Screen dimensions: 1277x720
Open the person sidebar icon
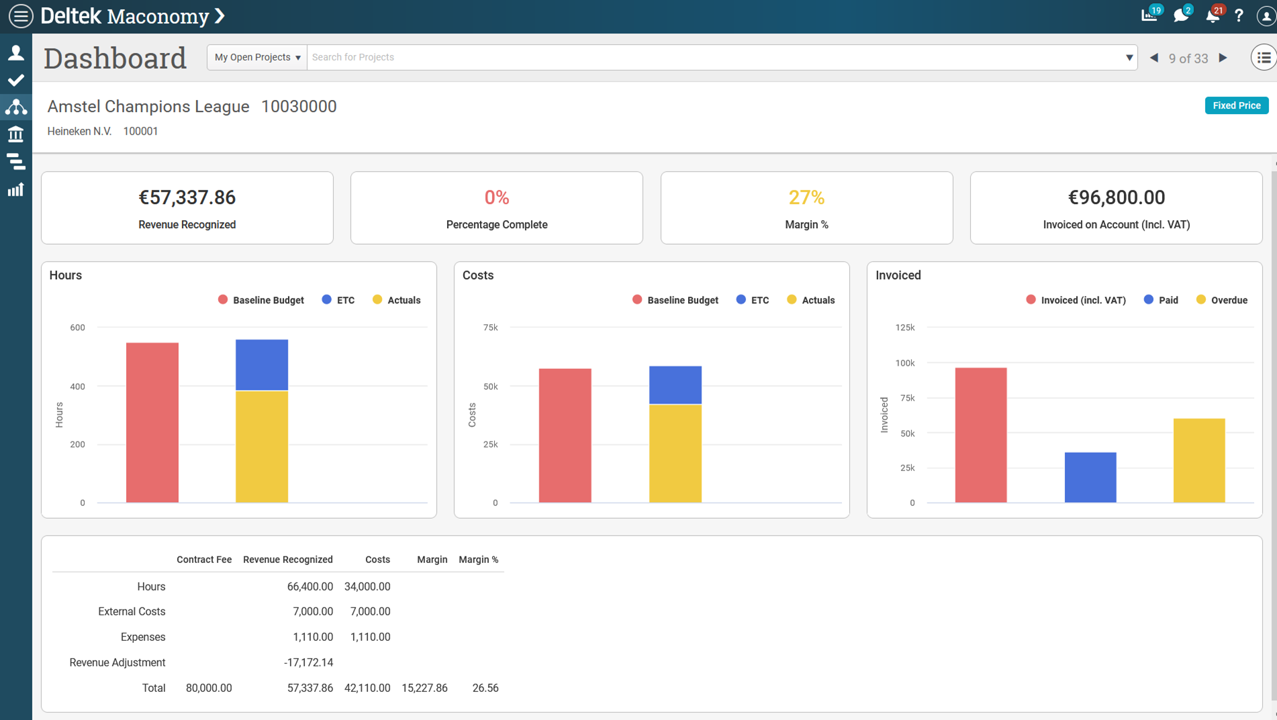click(16, 53)
